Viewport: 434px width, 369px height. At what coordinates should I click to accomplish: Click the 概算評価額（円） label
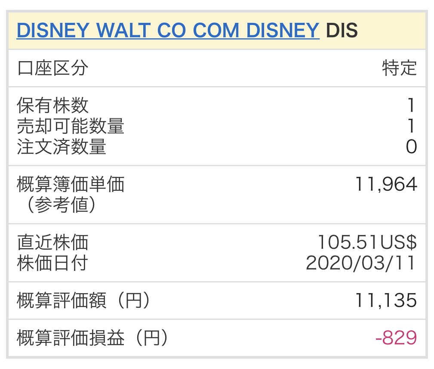(x=84, y=301)
